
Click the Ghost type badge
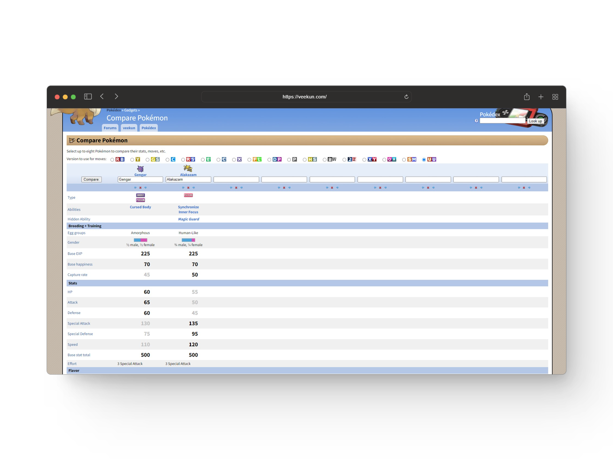[x=140, y=195]
